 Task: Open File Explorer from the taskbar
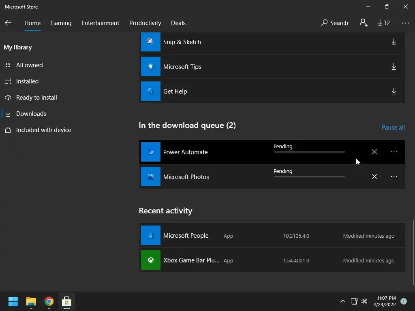tap(31, 301)
